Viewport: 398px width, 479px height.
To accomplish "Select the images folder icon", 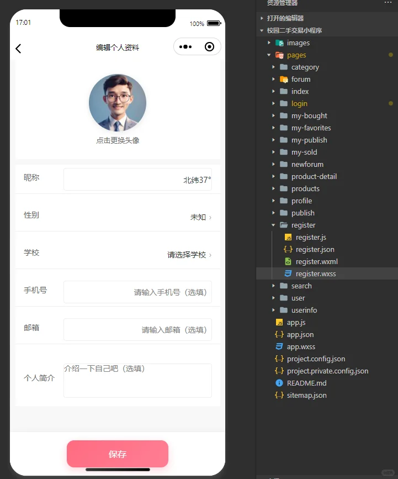I will 279,43.
